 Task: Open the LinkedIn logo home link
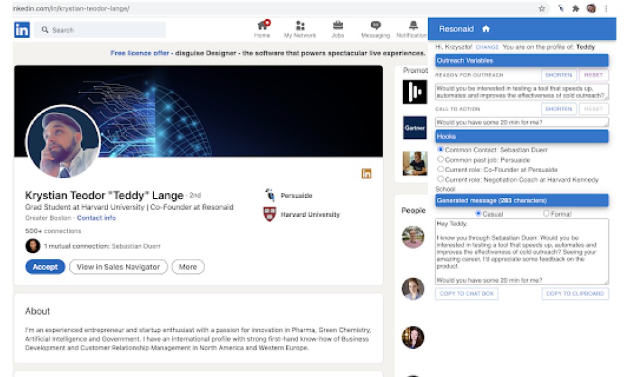coord(22,30)
